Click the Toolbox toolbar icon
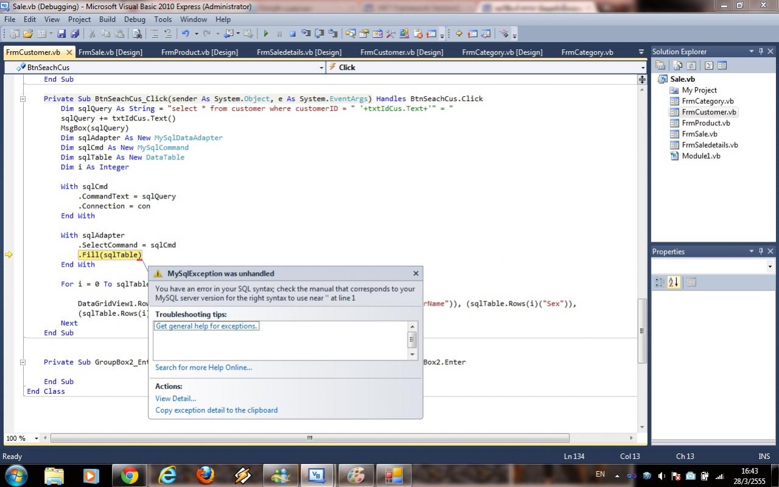 (389, 33)
